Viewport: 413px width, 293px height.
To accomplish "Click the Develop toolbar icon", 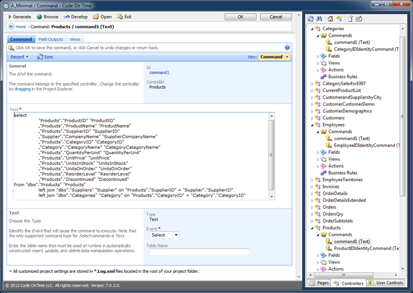I will point(66,17).
